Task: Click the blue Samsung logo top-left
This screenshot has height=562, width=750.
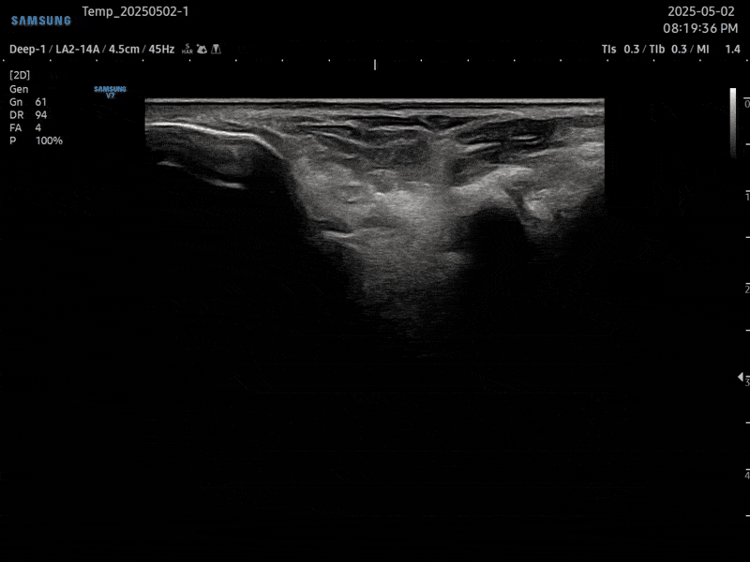Action: [41, 21]
